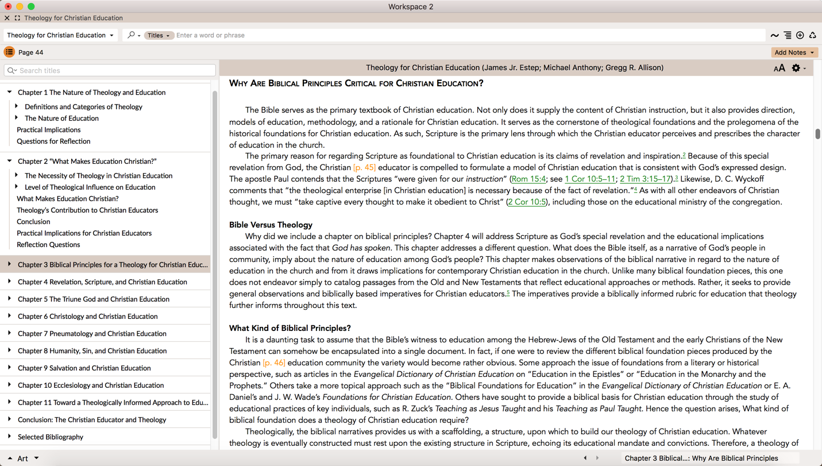Click the fullscreen expand icon beside tab title

[17, 18]
